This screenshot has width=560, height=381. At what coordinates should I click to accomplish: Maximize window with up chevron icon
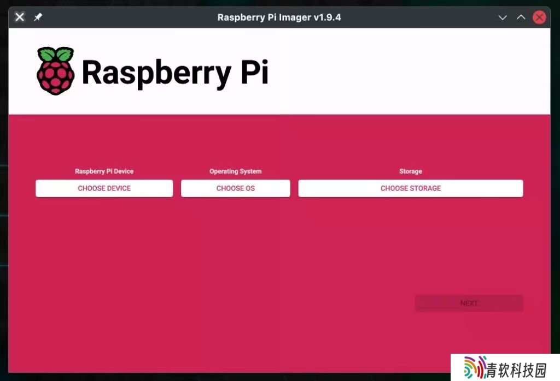(x=521, y=17)
